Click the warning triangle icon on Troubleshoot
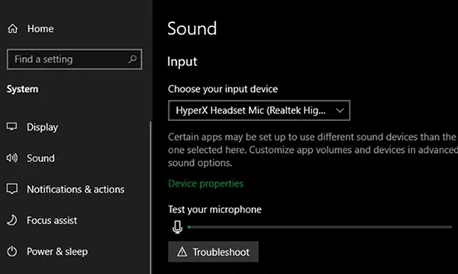458x274 pixels. [182, 252]
